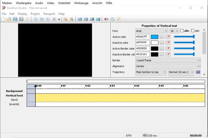Click the blue Active color swatch
This screenshot has height=138, width=208.
154,37
